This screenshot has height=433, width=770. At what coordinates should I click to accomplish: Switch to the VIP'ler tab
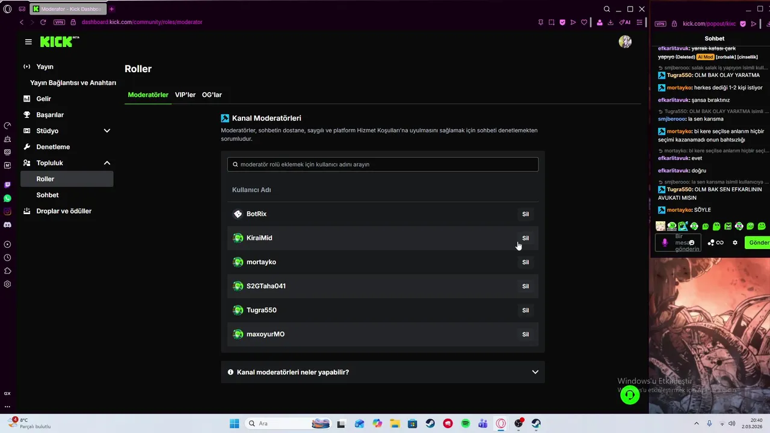click(185, 94)
